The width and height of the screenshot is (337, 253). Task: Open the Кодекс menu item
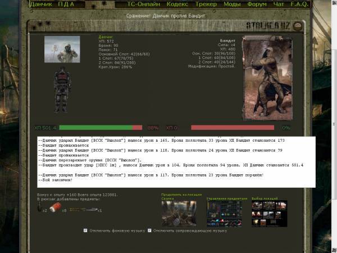(177, 4)
